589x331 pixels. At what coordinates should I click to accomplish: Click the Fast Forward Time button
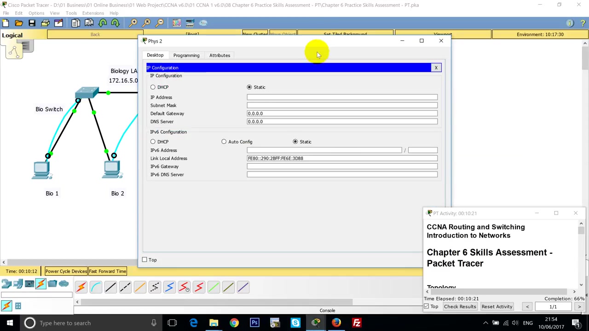coord(107,271)
